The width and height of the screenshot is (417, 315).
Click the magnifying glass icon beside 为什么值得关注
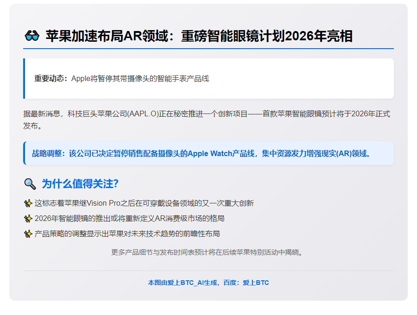pos(30,184)
